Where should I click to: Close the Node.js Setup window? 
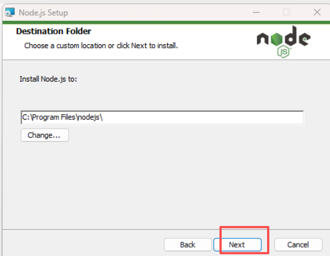coord(317,12)
